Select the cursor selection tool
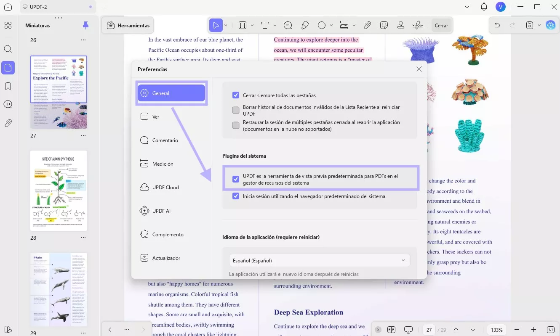 pyautogui.click(x=216, y=26)
